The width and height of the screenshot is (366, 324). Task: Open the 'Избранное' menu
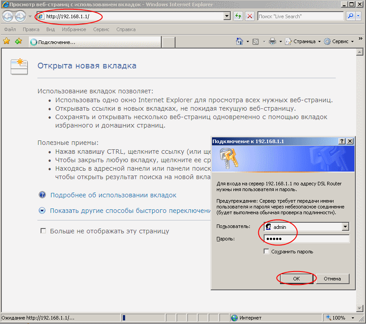click(x=74, y=29)
